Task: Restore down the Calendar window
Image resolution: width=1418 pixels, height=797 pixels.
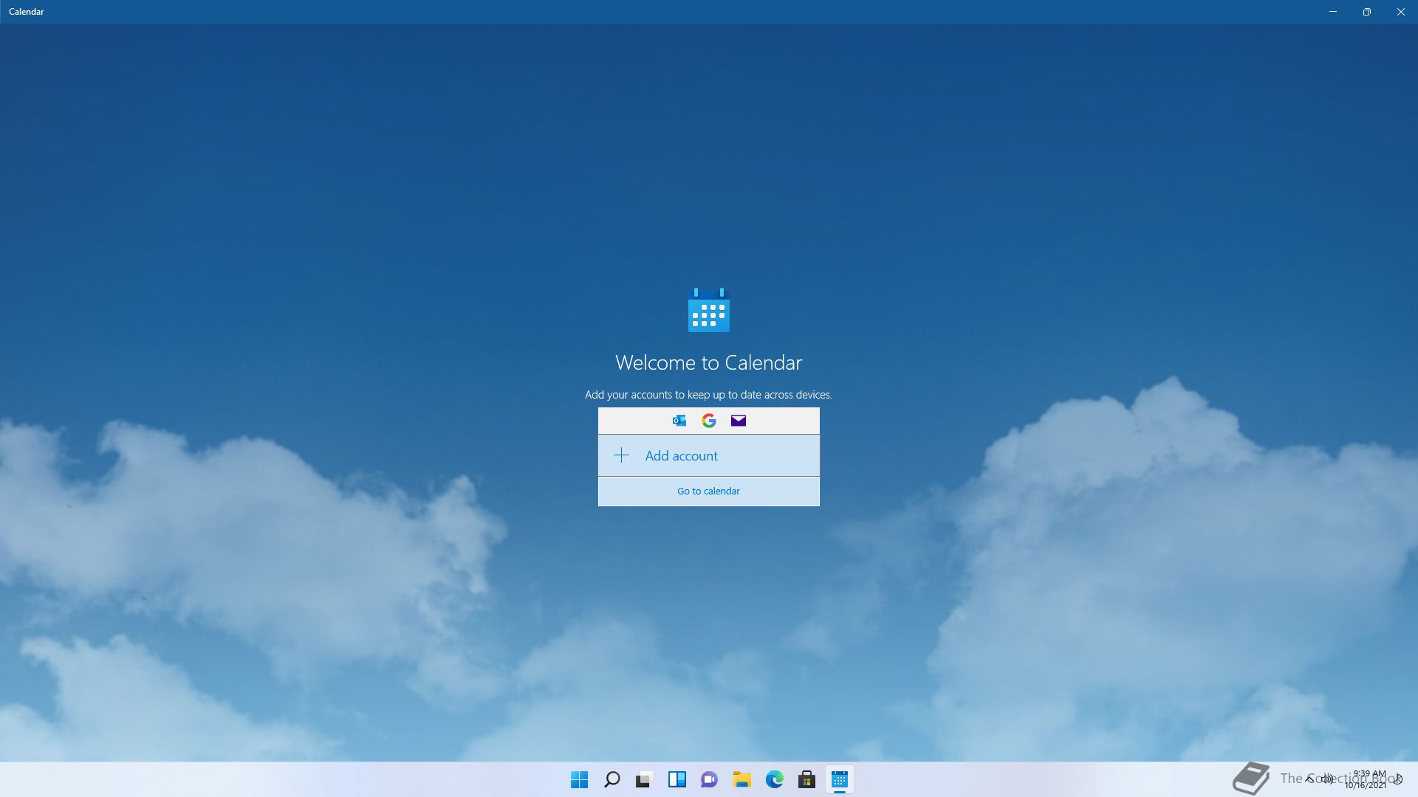Action: [x=1367, y=12]
